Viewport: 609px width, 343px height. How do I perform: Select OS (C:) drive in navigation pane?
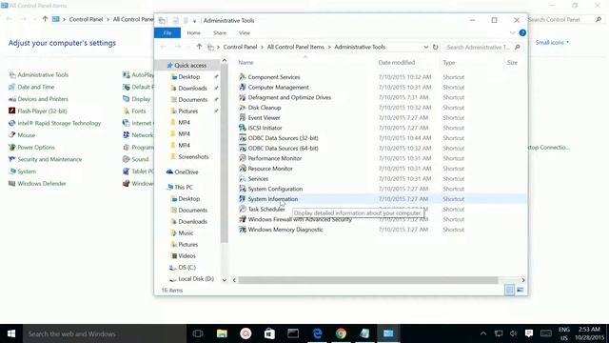click(187, 267)
